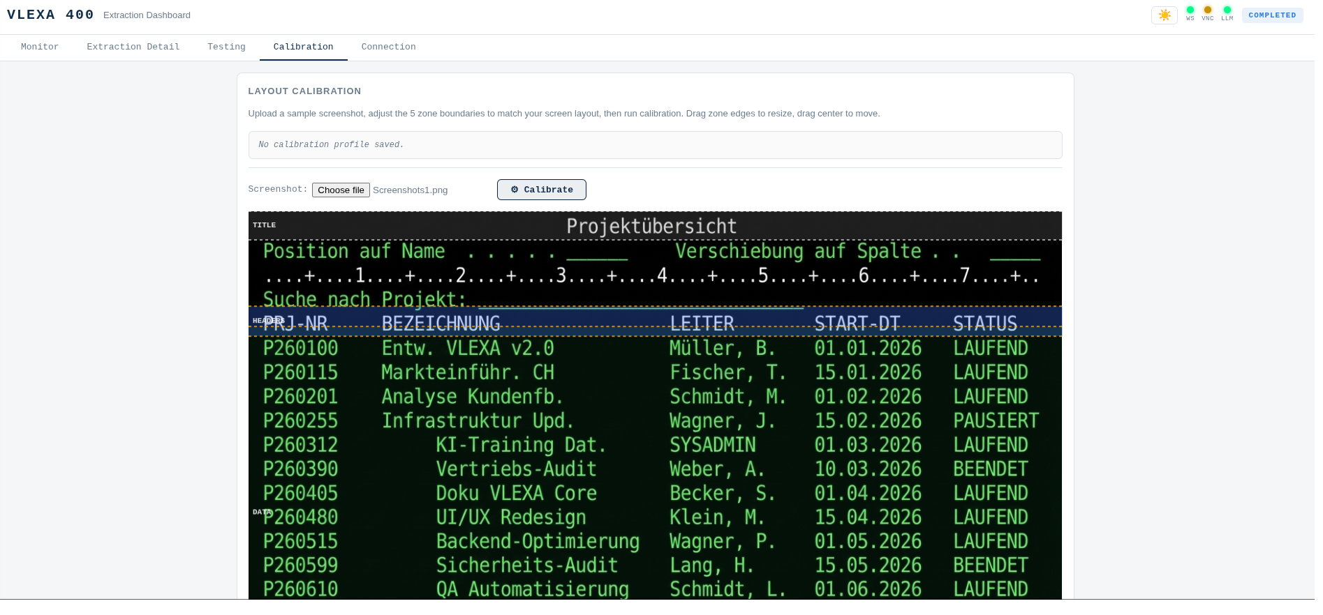
Task: Click project number P260100
Action: pos(300,348)
